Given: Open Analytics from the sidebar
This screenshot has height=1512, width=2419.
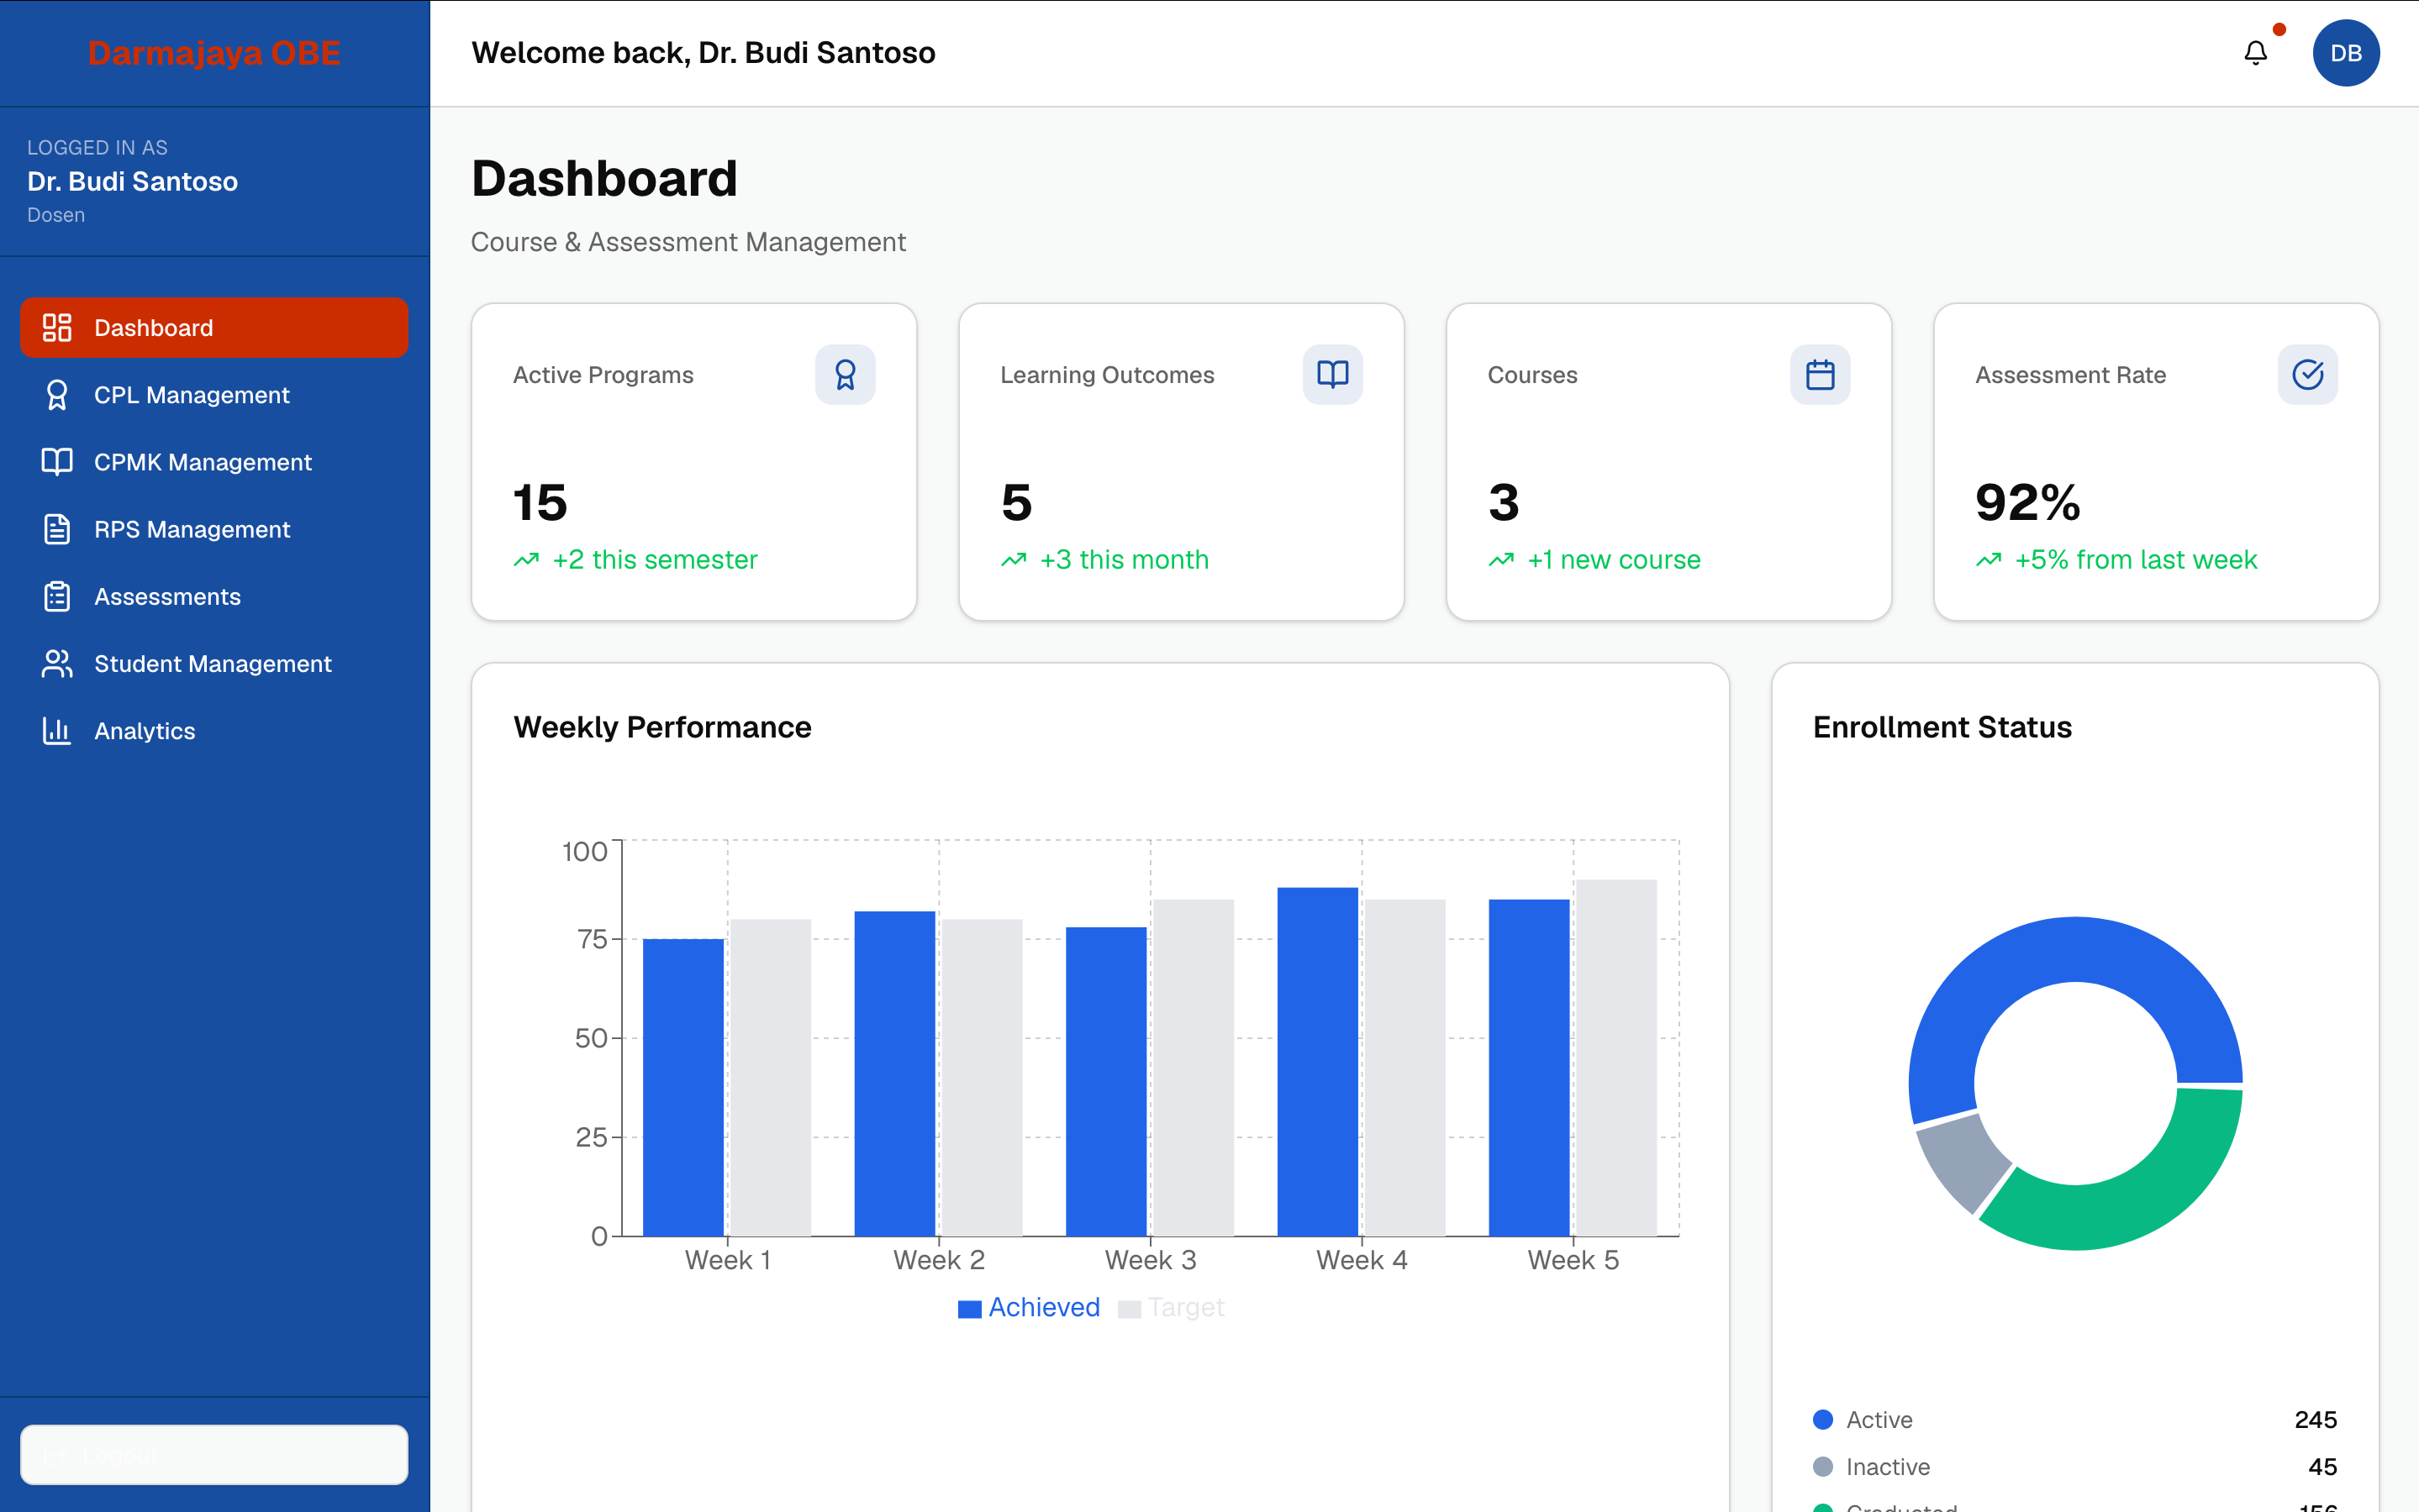Looking at the screenshot, I should point(214,730).
